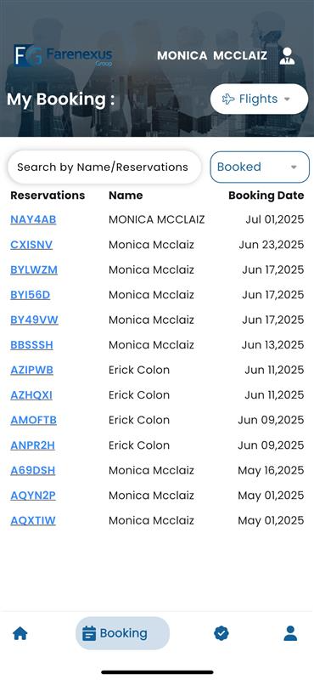Open reservation AQXTIW

(x=33, y=520)
